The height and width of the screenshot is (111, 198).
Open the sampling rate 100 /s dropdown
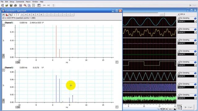coord(179,14)
